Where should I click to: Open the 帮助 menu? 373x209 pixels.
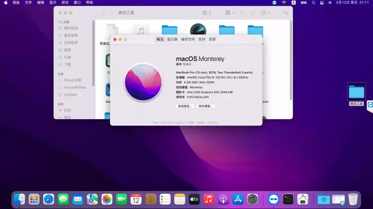90,3
